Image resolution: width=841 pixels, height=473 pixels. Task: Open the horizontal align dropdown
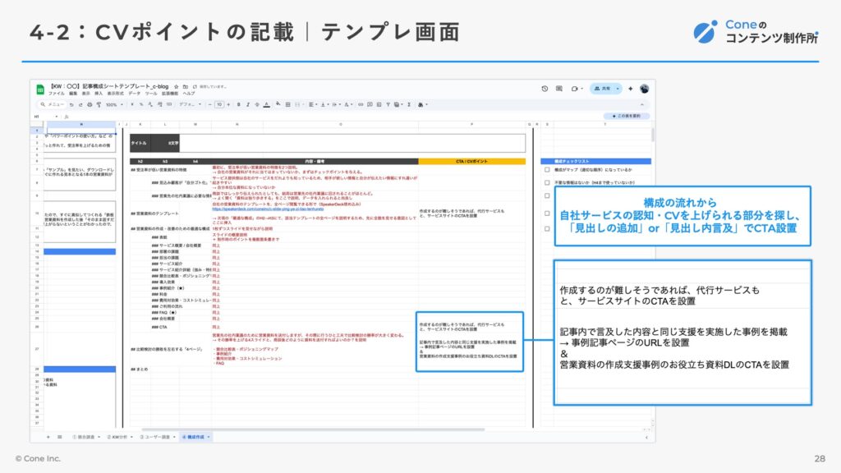coord(312,104)
